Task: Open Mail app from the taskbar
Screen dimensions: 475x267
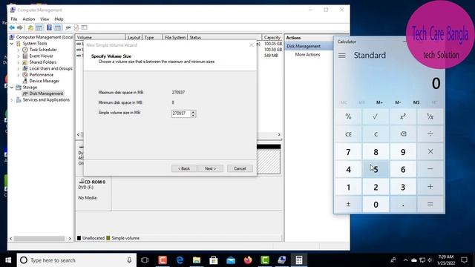Action: pyautogui.click(x=231, y=260)
